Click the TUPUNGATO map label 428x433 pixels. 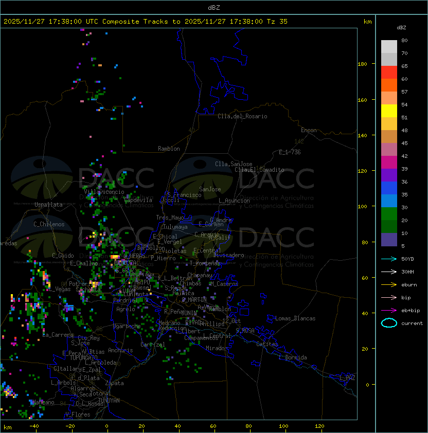tap(84, 358)
